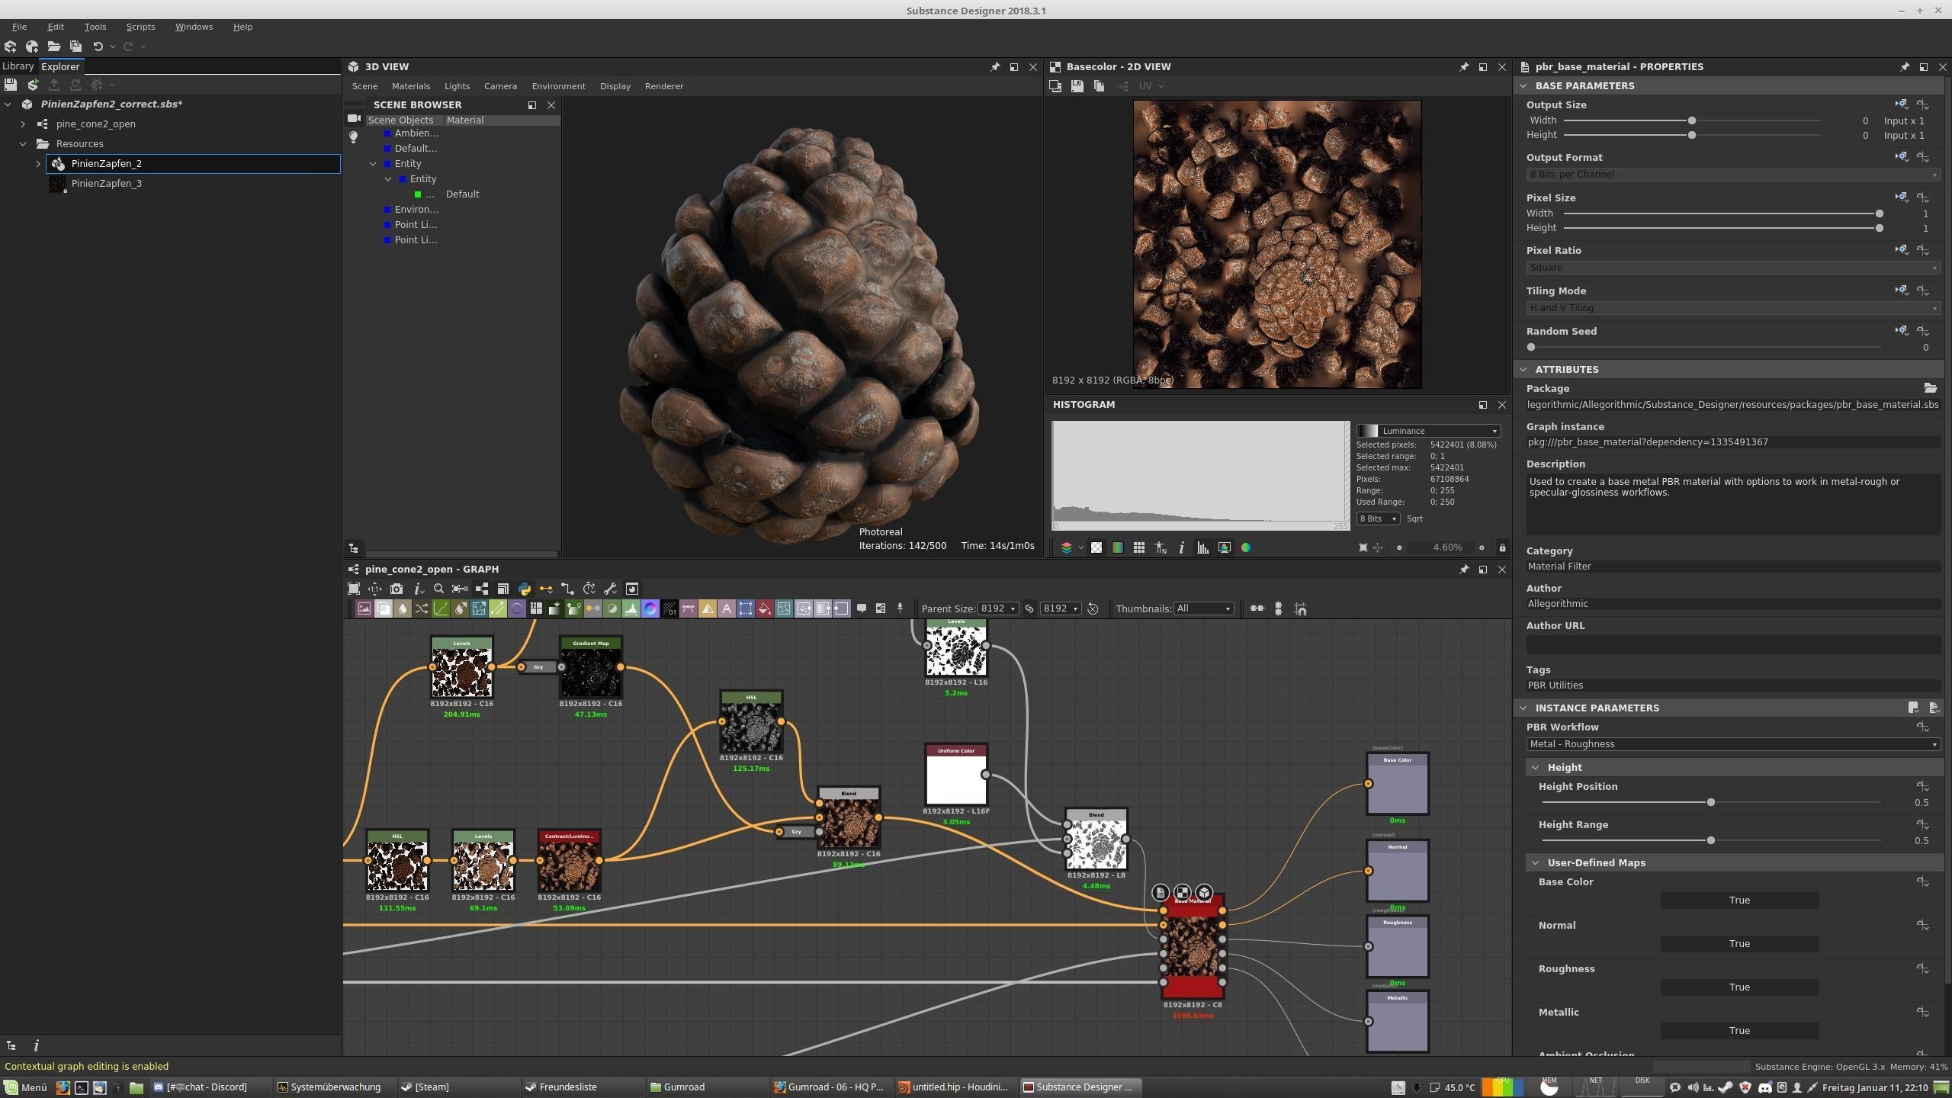
Task: Click the save image icon in 2D view
Action: (1077, 86)
